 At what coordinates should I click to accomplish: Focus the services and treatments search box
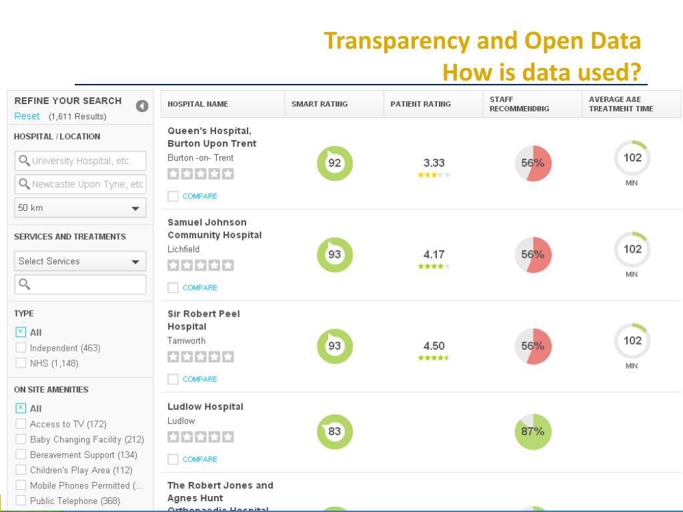[x=80, y=284]
